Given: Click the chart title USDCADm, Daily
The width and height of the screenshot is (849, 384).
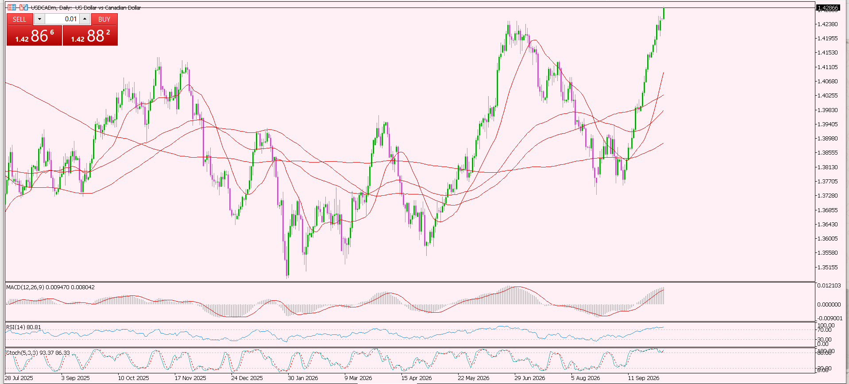Looking at the screenshot, I should tap(52, 8).
